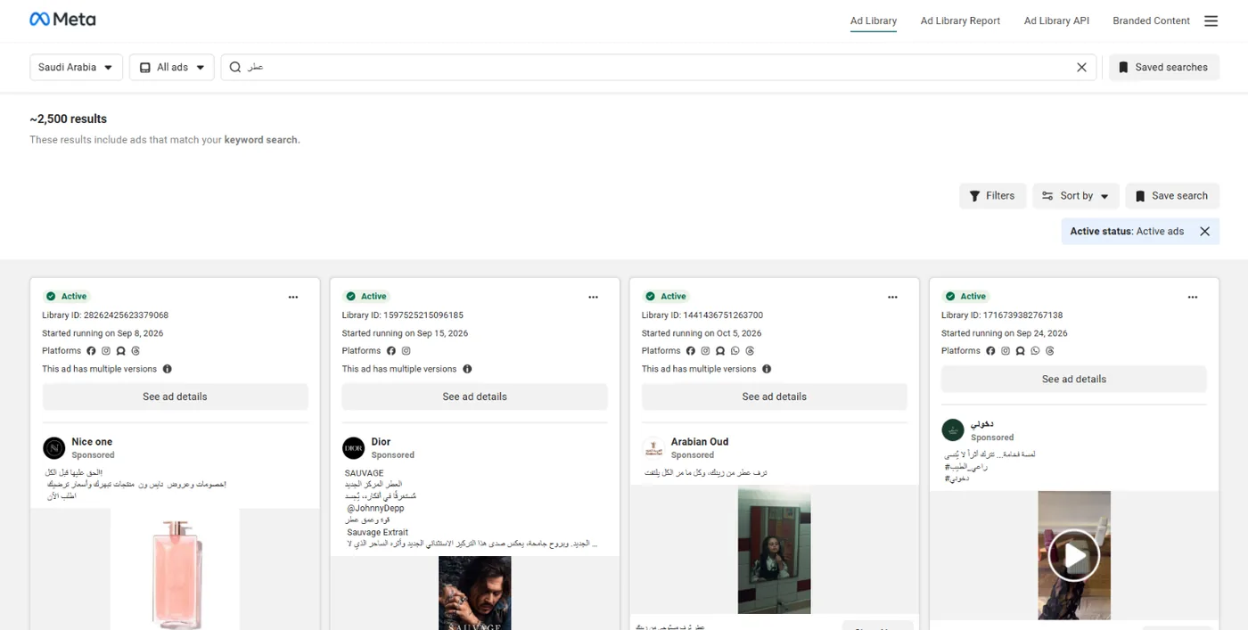This screenshot has width=1248, height=630.
Task: Click the Arabian Oud advertiser avatar
Action: [x=653, y=447]
